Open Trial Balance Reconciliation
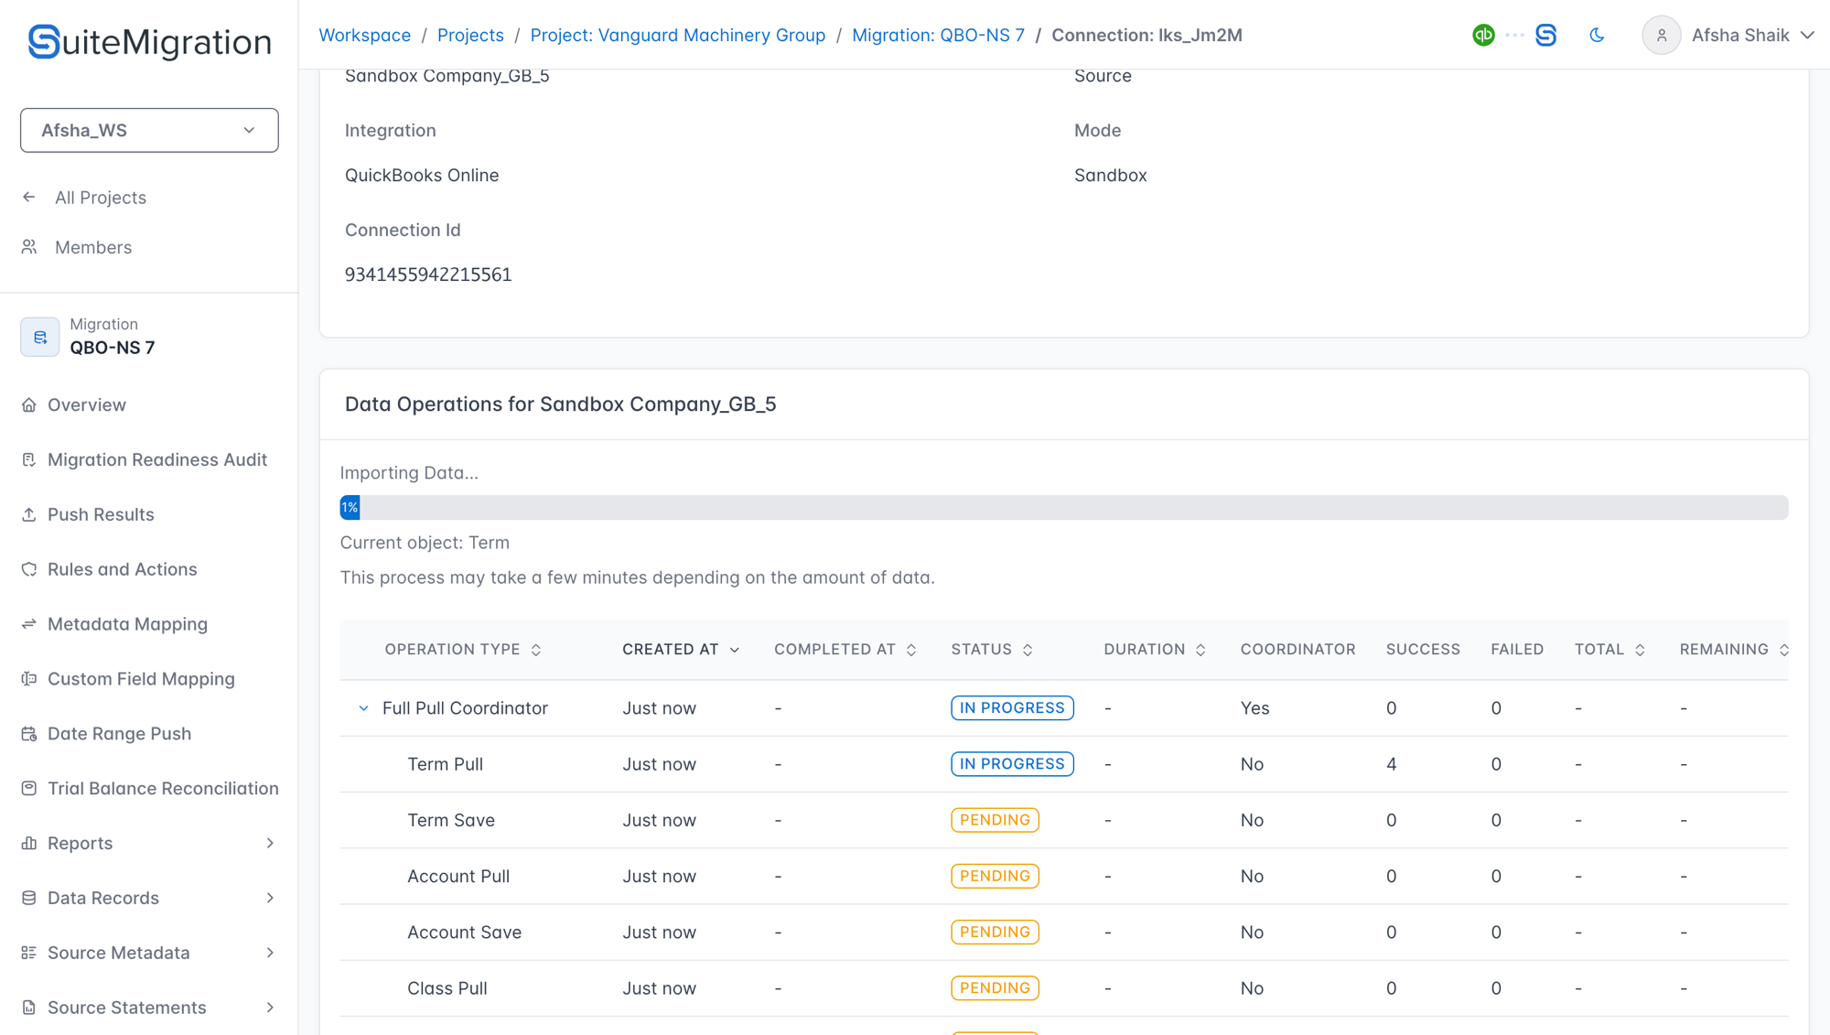The width and height of the screenshot is (1830, 1035). tap(163, 789)
